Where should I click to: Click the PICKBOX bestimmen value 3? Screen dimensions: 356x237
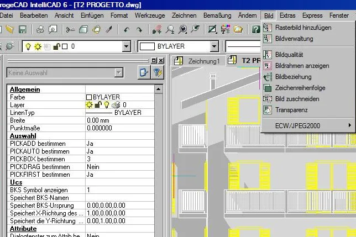pyautogui.click(x=88, y=159)
